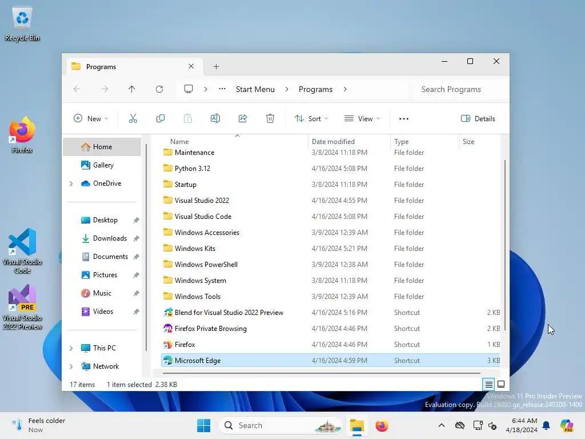Screen dimensions: 585x439
Task: Click the taskbar Search box
Action: coord(281,425)
